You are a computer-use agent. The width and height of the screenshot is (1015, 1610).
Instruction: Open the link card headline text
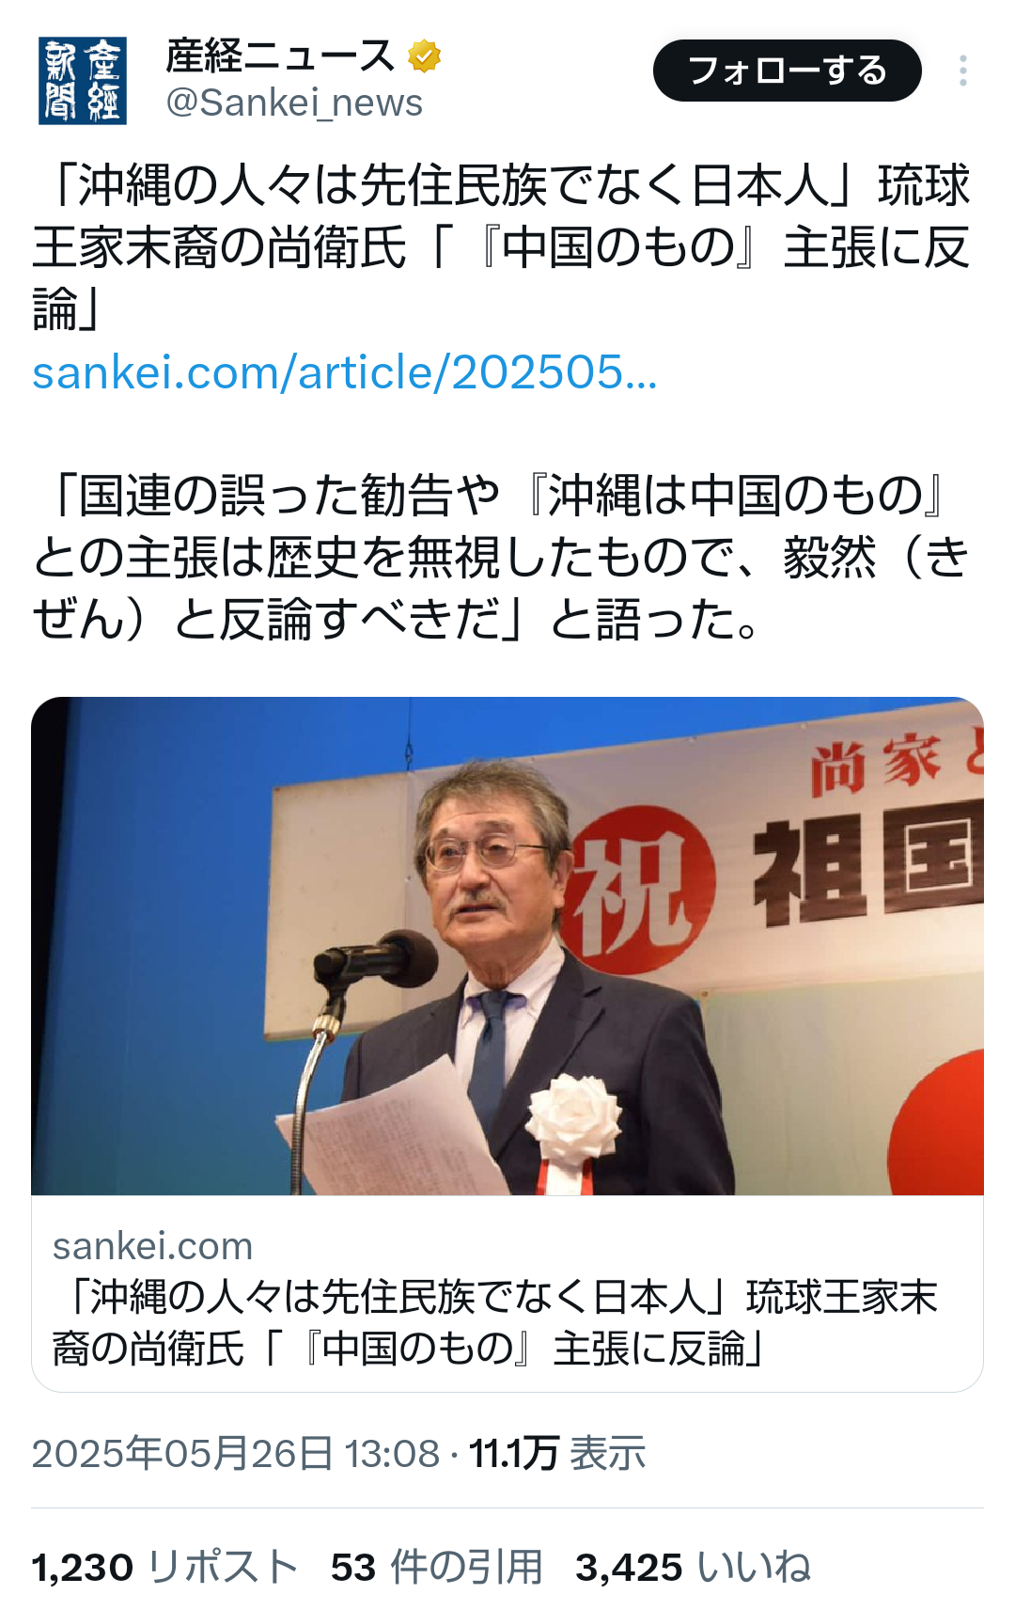[x=496, y=1322]
